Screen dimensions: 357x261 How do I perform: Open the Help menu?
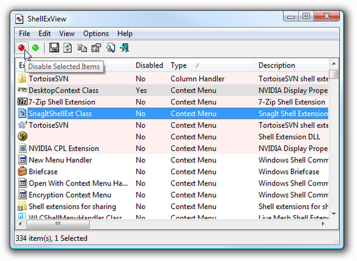125,34
